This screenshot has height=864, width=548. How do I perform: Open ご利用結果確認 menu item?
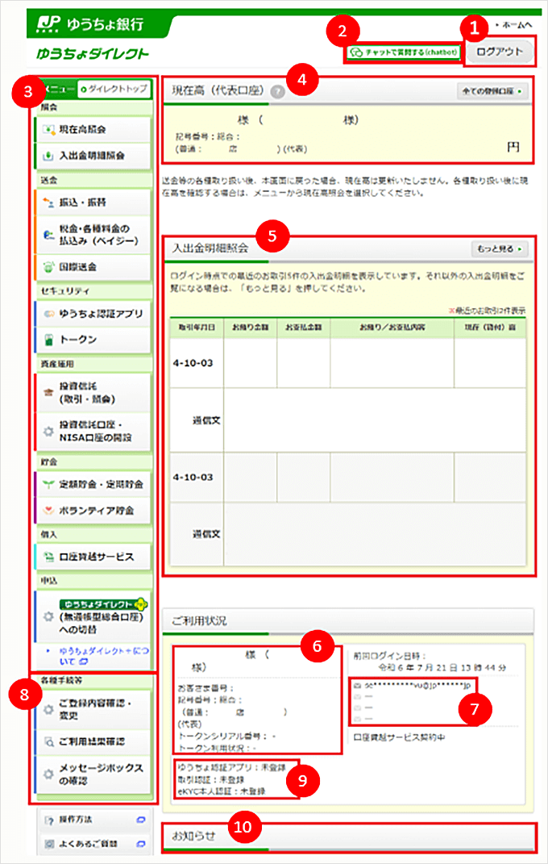point(93,741)
